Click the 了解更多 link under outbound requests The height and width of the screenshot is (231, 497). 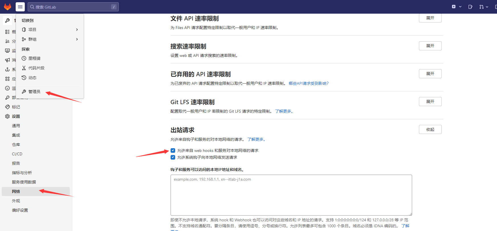256,139
